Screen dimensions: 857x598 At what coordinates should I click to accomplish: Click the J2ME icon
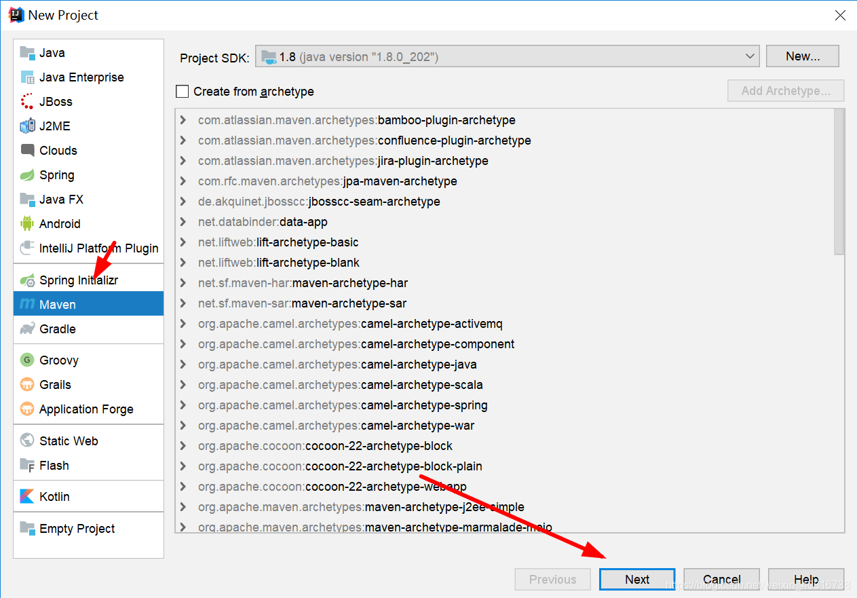pos(27,126)
